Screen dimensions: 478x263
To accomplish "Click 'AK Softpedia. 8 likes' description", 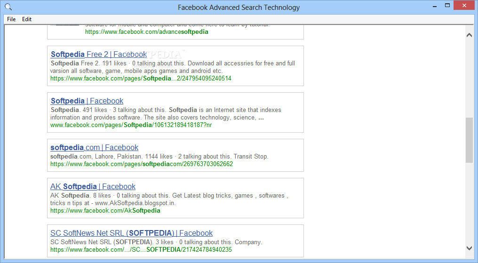I will (169, 199).
